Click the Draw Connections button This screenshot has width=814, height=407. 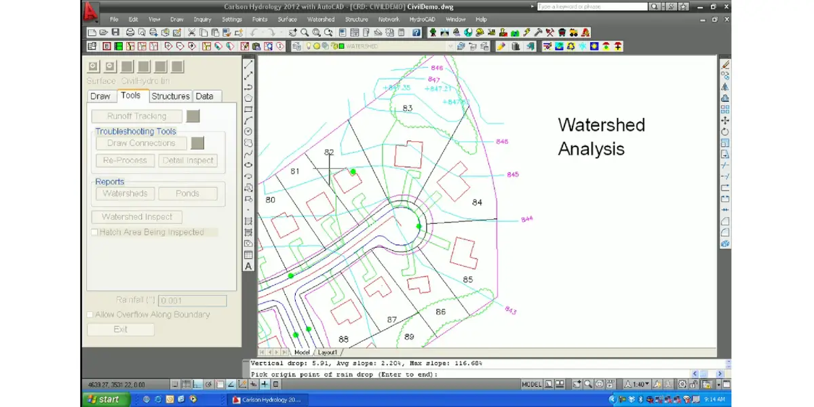pyautogui.click(x=141, y=143)
